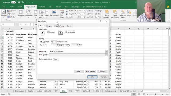Click the lightbulb Tell me icon
This screenshot has width=171, height=96.
(84, 7)
